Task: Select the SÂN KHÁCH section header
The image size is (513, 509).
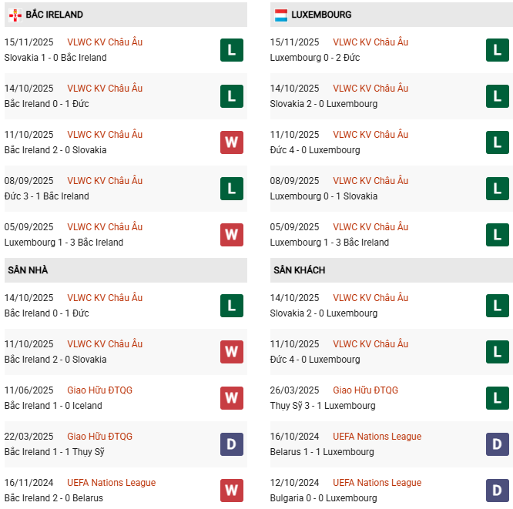Action: 299,270
